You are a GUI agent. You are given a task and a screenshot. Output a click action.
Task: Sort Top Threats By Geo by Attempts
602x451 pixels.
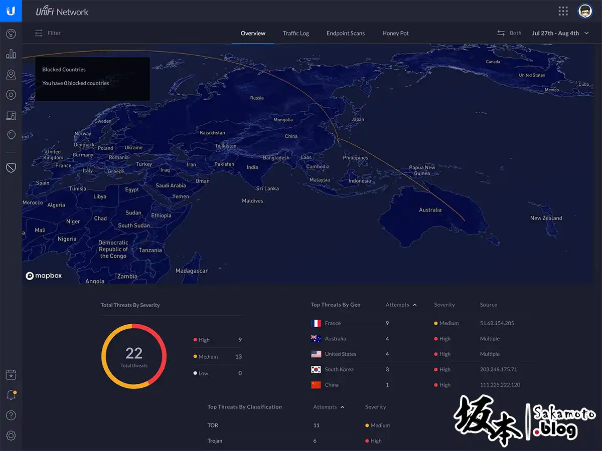point(401,305)
